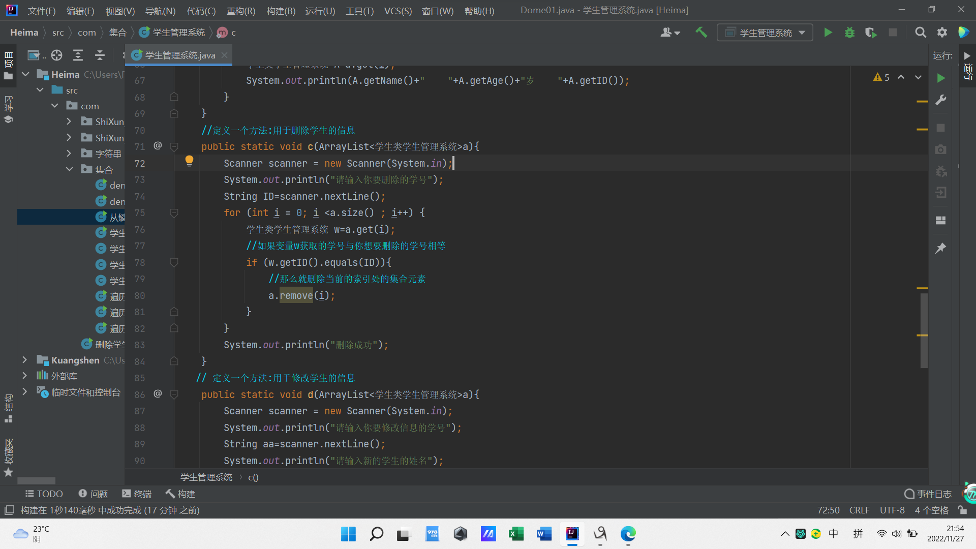The height and width of the screenshot is (549, 976).
Task: Toggle code fold marker at line 75
Action: coord(174,213)
